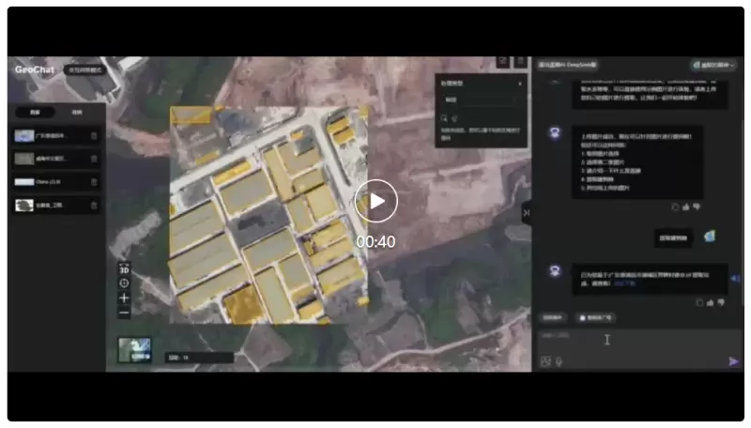This screenshot has width=751, height=428.
Task: Click the zoom out minus icon
Action: point(124,313)
